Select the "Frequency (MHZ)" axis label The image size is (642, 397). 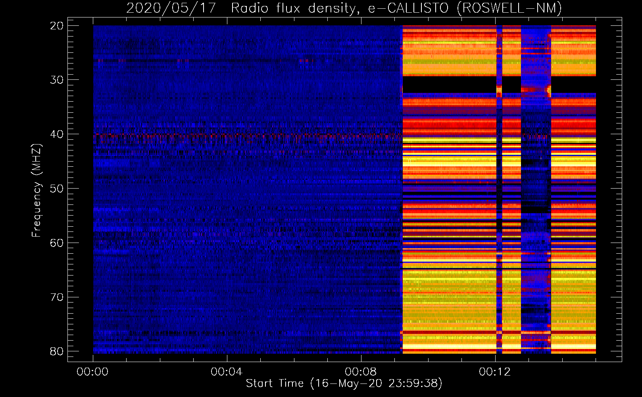click(x=37, y=191)
